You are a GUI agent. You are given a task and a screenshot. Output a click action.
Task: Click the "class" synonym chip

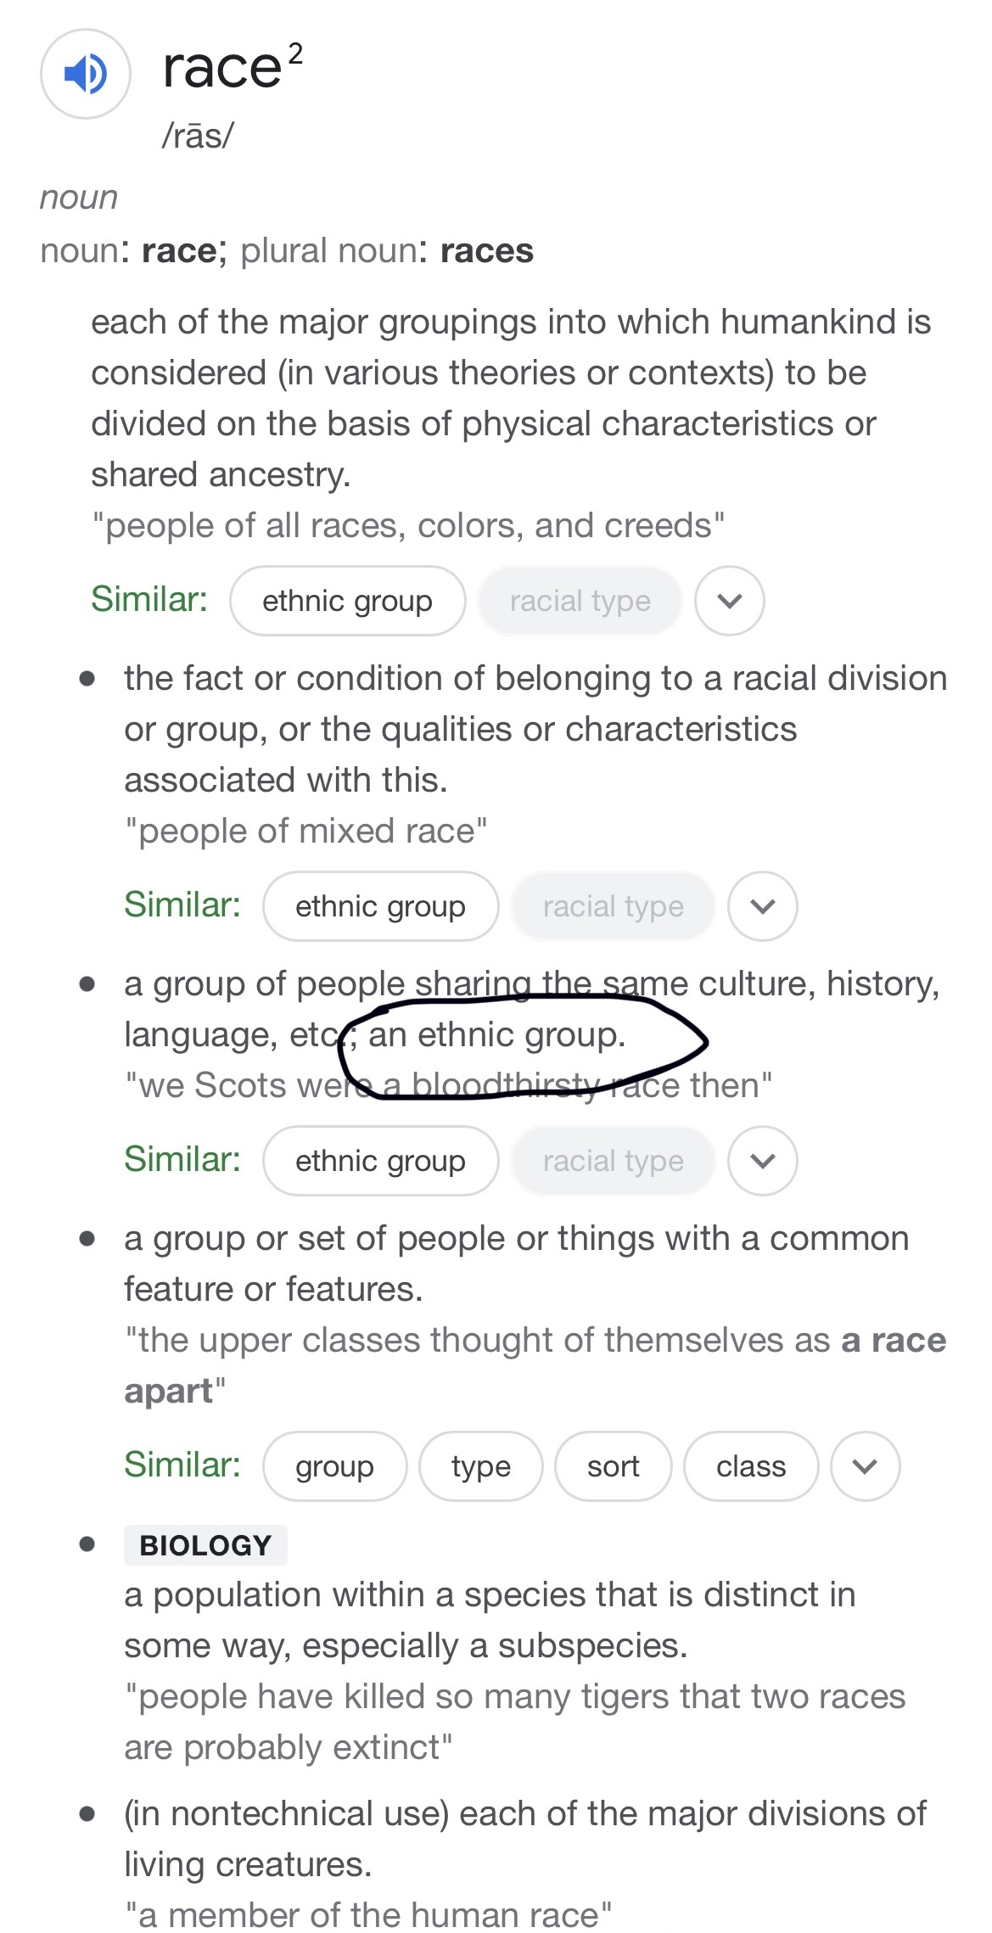750,1466
